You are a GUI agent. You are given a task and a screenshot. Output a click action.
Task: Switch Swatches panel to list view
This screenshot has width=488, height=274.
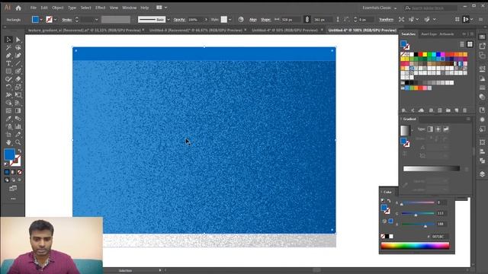[462, 44]
